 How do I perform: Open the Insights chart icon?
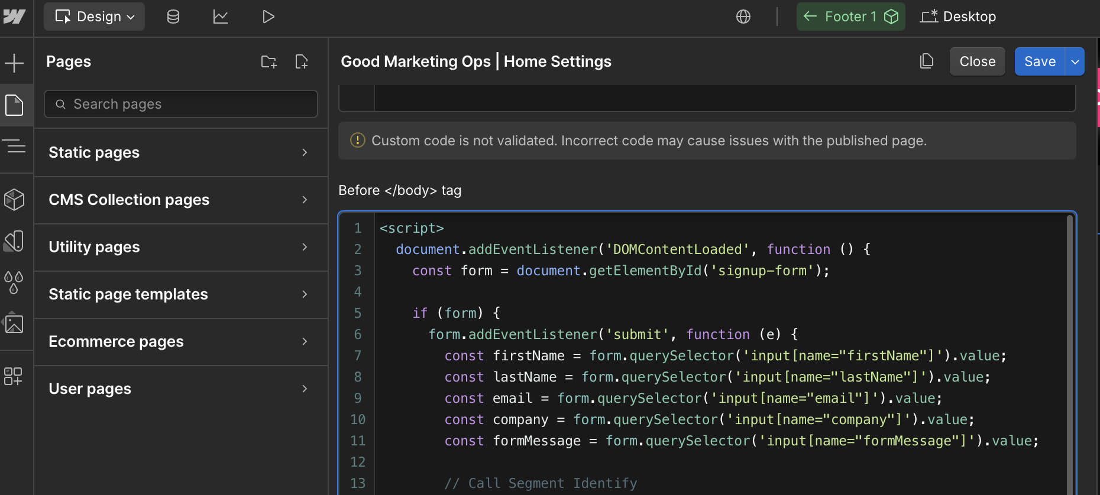point(221,17)
